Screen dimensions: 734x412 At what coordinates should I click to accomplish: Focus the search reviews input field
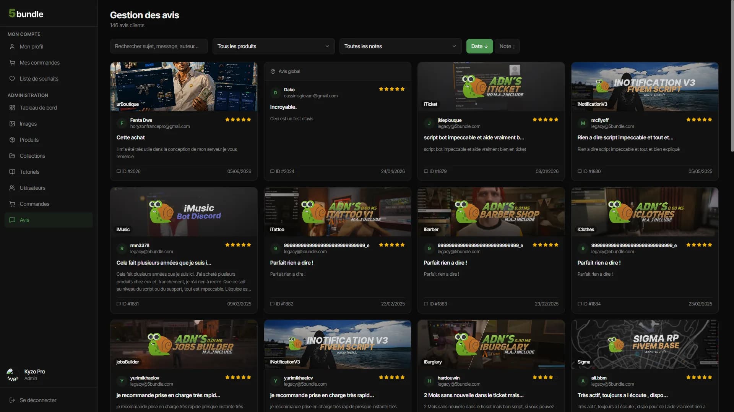tap(159, 46)
